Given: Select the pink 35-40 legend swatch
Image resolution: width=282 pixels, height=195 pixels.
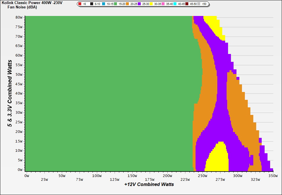Looking at the screenshot, I should coord(163,4).
